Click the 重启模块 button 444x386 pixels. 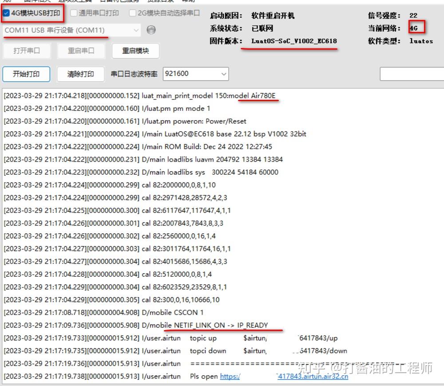(135, 51)
